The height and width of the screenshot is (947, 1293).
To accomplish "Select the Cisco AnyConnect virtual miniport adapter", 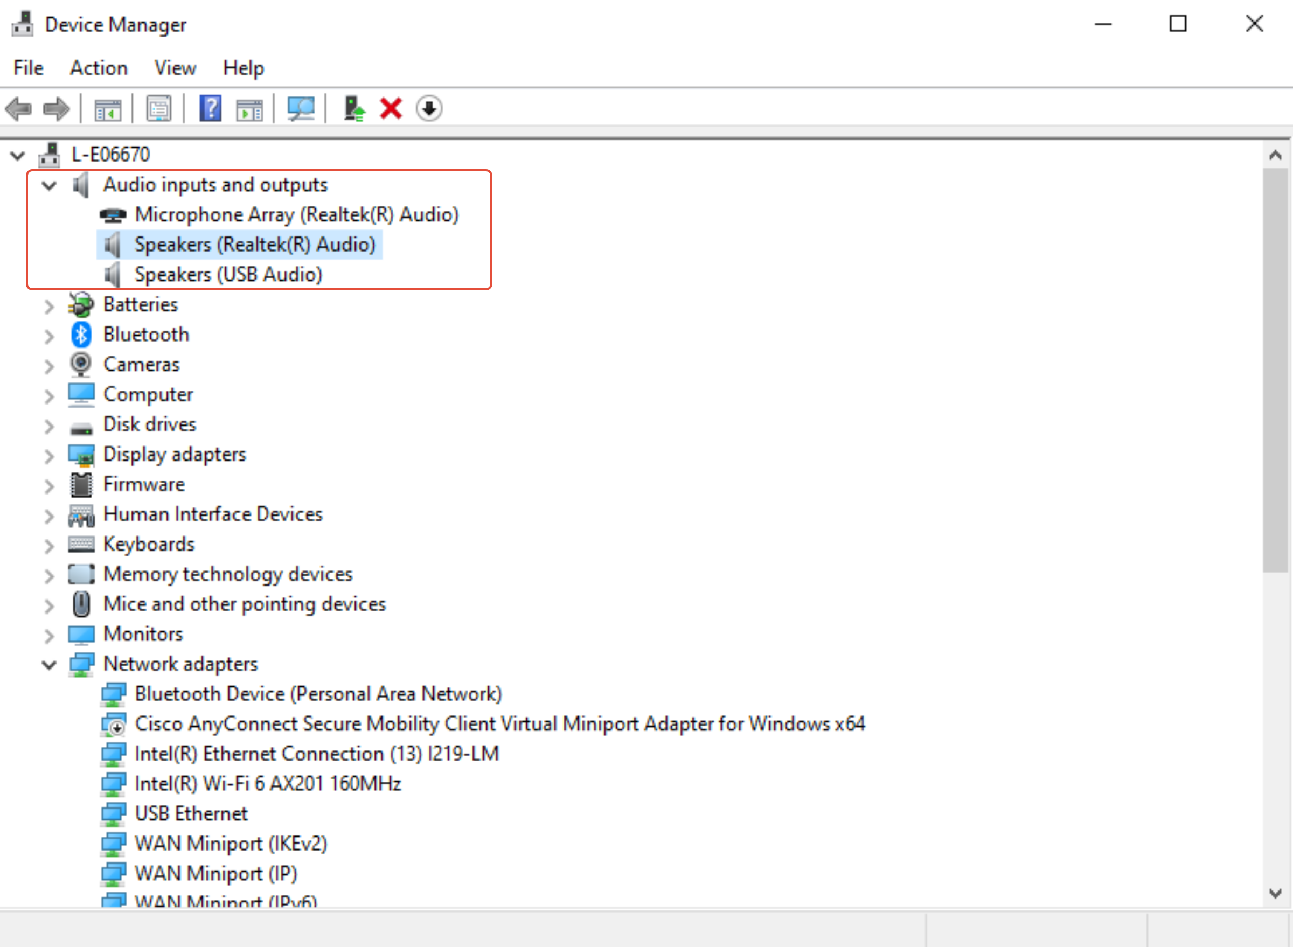I will [499, 724].
